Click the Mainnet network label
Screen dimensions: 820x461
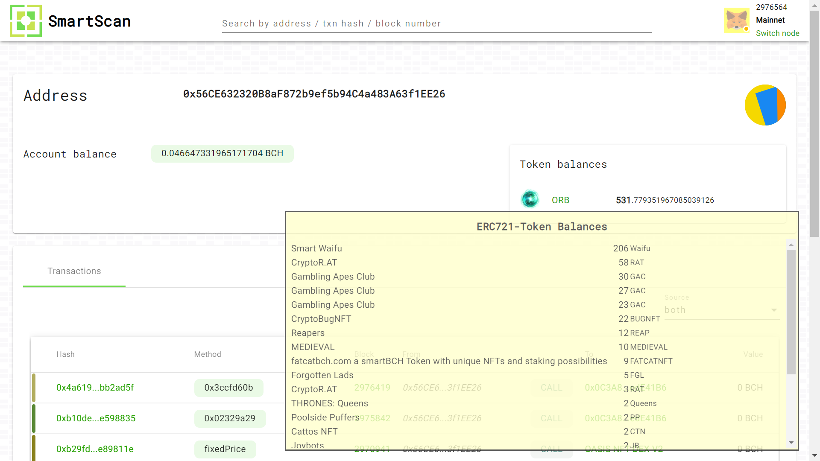770,20
